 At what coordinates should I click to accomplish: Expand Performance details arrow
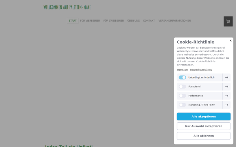tap(227, 96)
